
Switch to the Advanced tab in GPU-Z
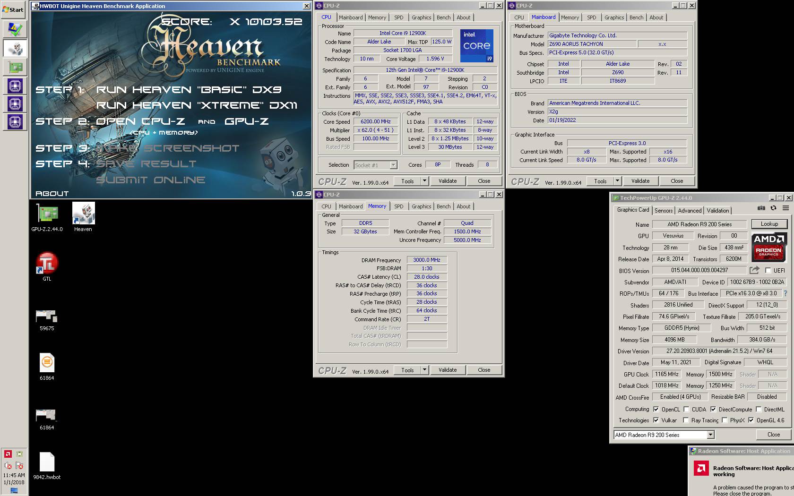(690, 211)
